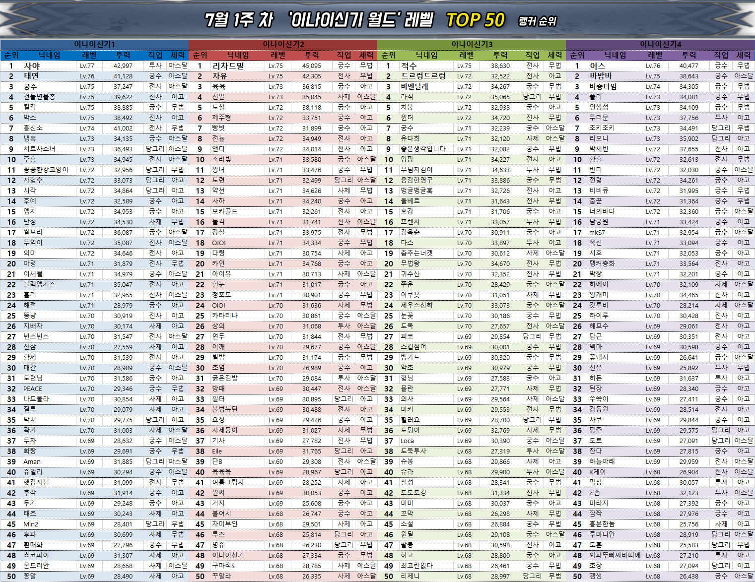Switch to the 이나이신기4 purple header

tap(660, 44)
